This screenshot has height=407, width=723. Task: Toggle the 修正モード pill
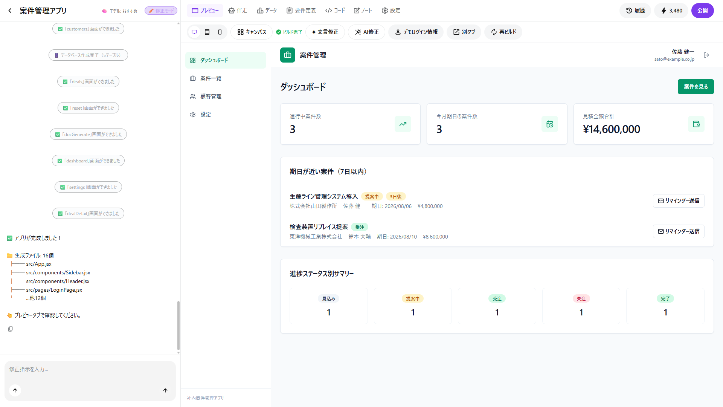[x=161, y=11]
